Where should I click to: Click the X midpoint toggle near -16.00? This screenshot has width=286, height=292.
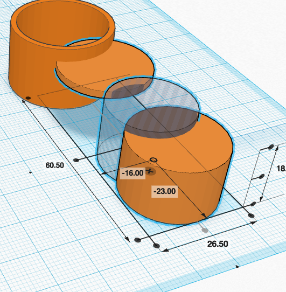150,171
